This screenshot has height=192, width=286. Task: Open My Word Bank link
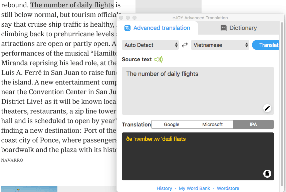tap(195, 188)
